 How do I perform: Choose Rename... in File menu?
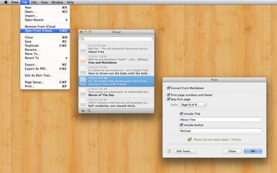pos(45,50)
